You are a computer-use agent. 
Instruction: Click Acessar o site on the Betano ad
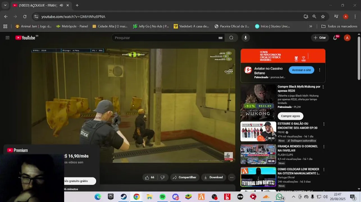point(301,70)
